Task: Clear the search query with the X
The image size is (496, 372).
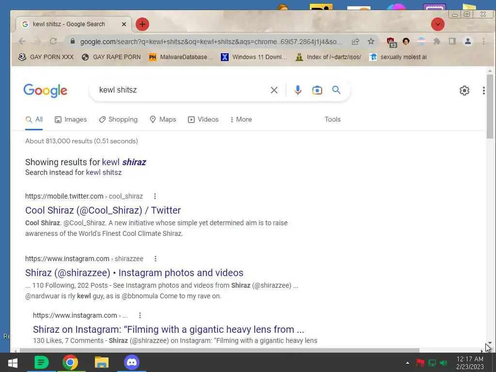Action: click(274, 90)
